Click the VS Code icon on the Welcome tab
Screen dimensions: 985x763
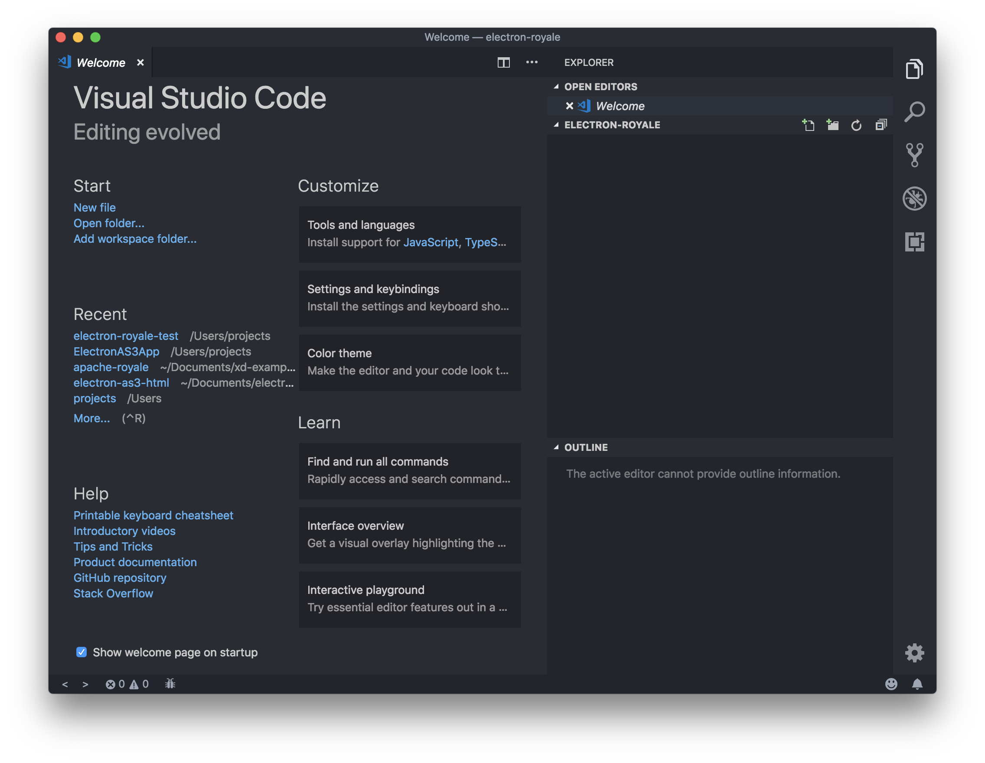pos(65,62)
